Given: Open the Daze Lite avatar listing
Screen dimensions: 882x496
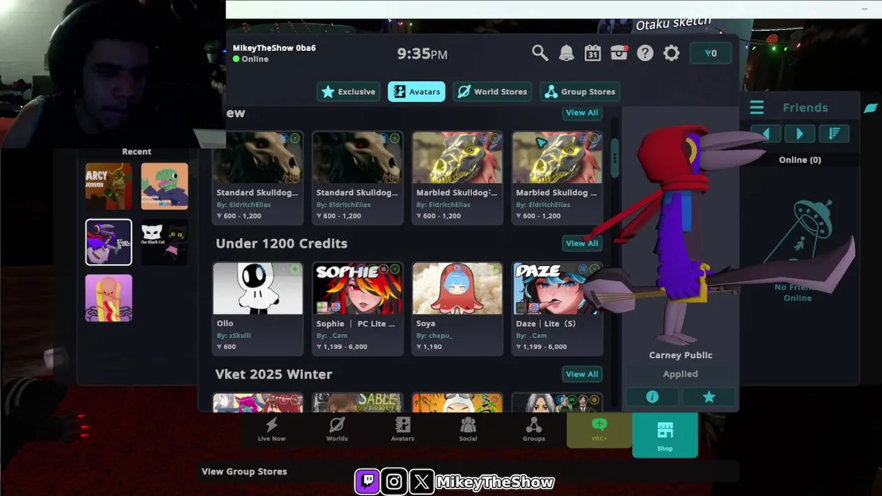Looking at the screenshot, I should point(557,309).
